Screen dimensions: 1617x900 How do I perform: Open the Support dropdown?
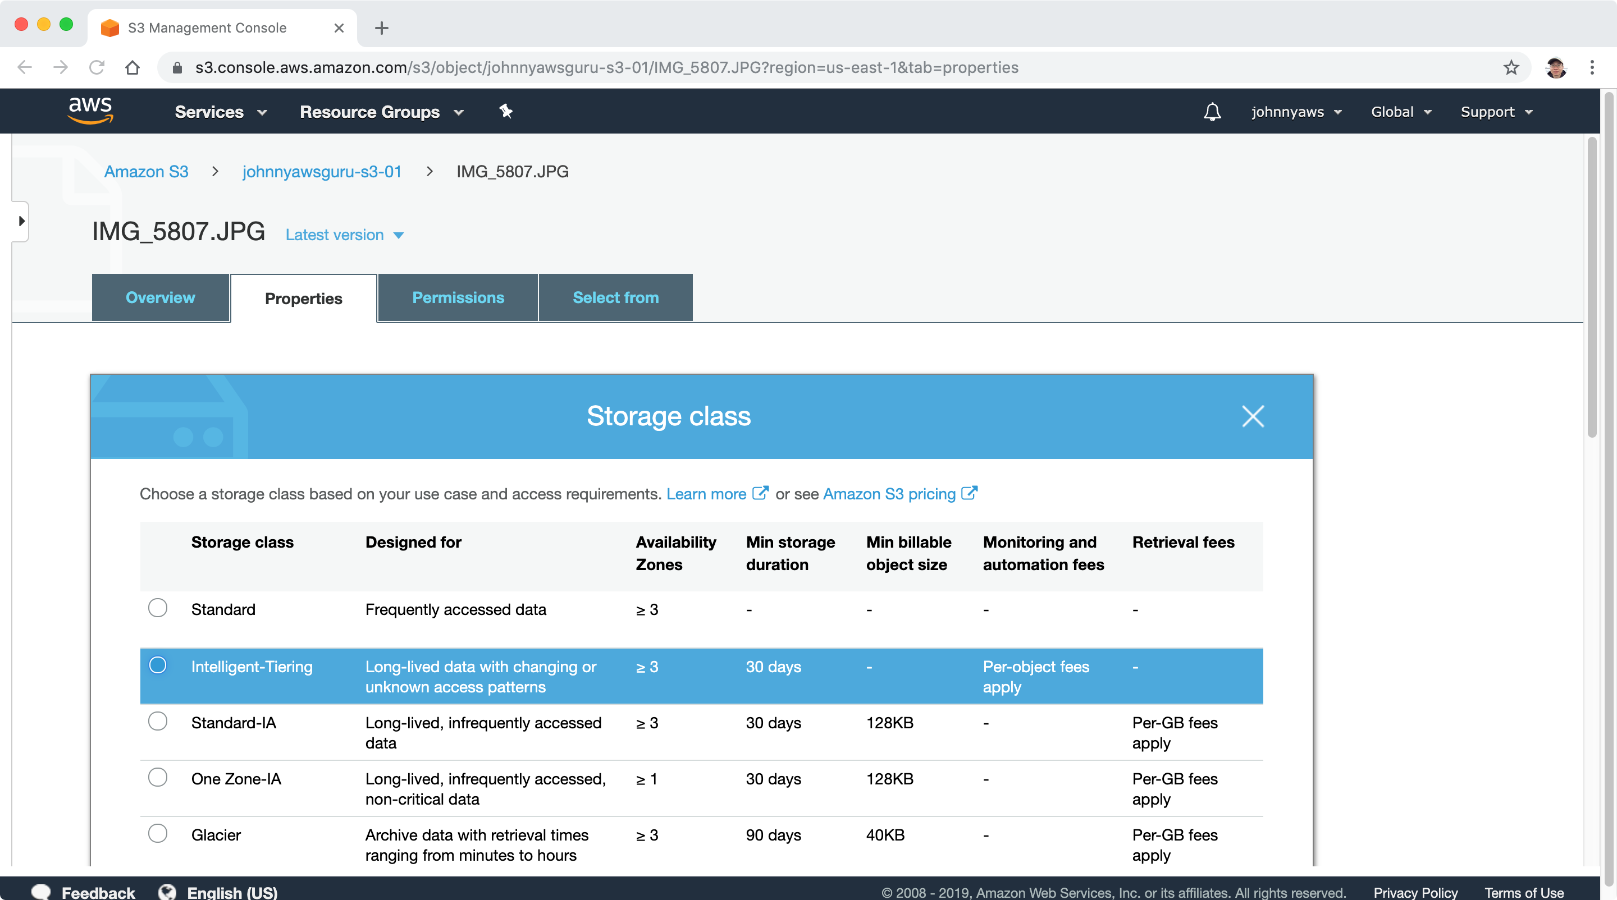[x=1496, y=112]
